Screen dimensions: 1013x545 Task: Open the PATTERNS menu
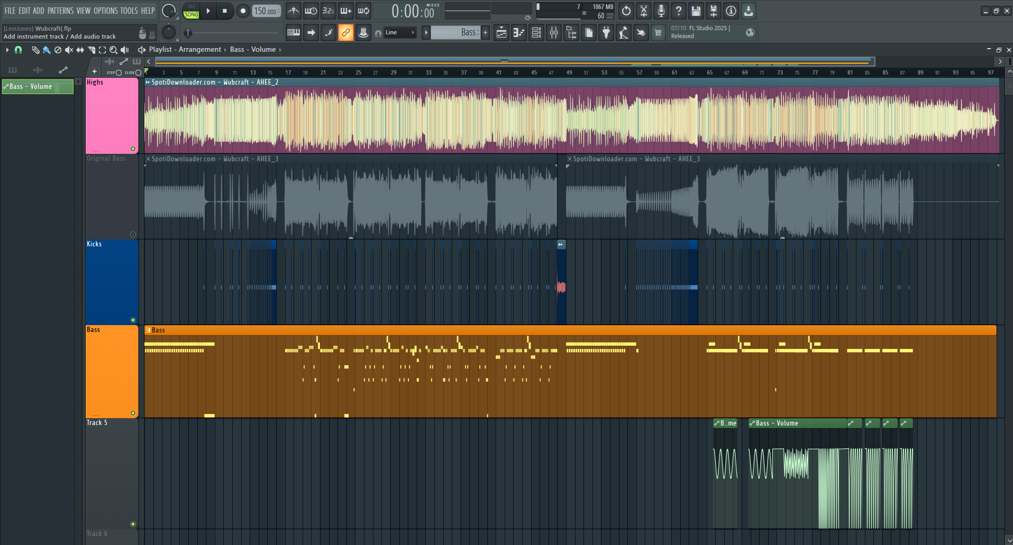(x=61, y=11)
